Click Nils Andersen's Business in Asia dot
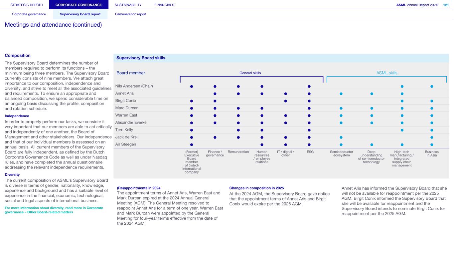454x256 pixels. click(432, 86)
